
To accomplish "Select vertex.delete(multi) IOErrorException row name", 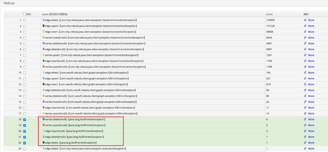I will pyautogui.click(x=91, y=96).
